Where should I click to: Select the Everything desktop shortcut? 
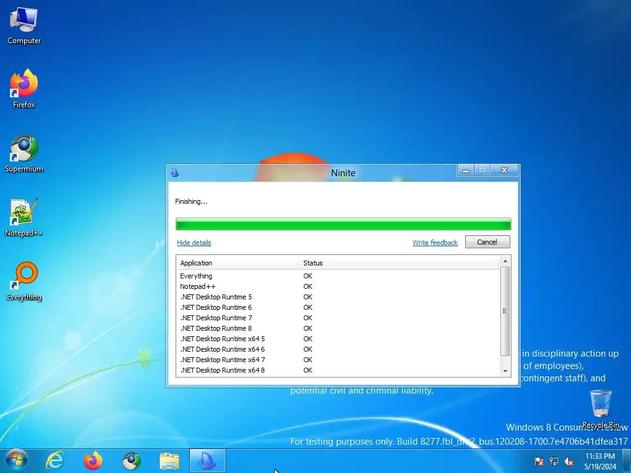point(24,281)
